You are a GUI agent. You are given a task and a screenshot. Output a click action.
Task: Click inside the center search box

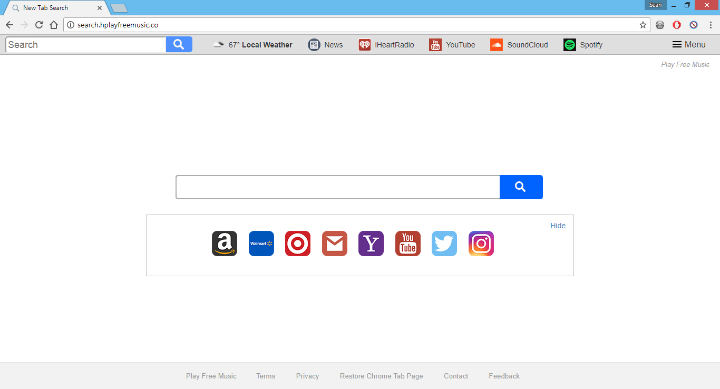pyautogui.click(x=337, y=187)
